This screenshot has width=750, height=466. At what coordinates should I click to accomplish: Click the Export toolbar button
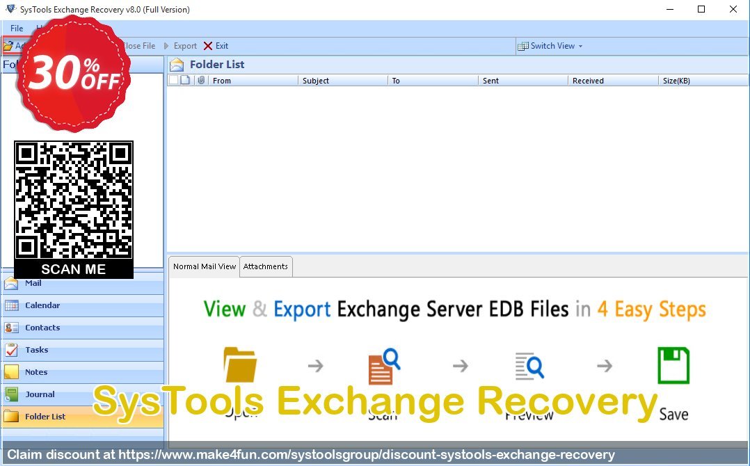point(180,46)
